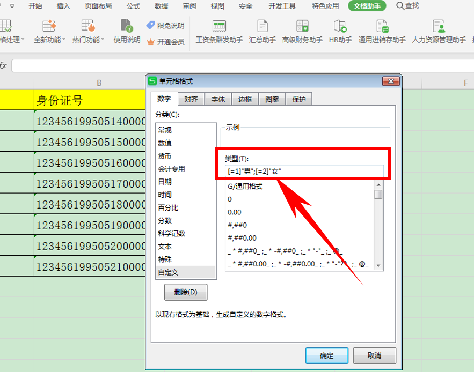
Task: Click the 开通会员 crown icon
Action: pos(150,42)
